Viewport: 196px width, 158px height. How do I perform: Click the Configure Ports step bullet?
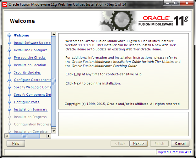coord(9,102)
